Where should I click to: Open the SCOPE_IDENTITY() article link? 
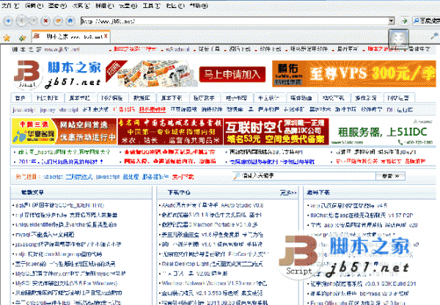(x=60, y=205)
